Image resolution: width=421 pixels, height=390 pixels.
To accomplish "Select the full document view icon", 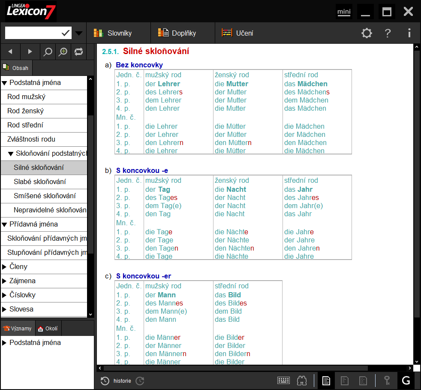I will click(326, 381).
